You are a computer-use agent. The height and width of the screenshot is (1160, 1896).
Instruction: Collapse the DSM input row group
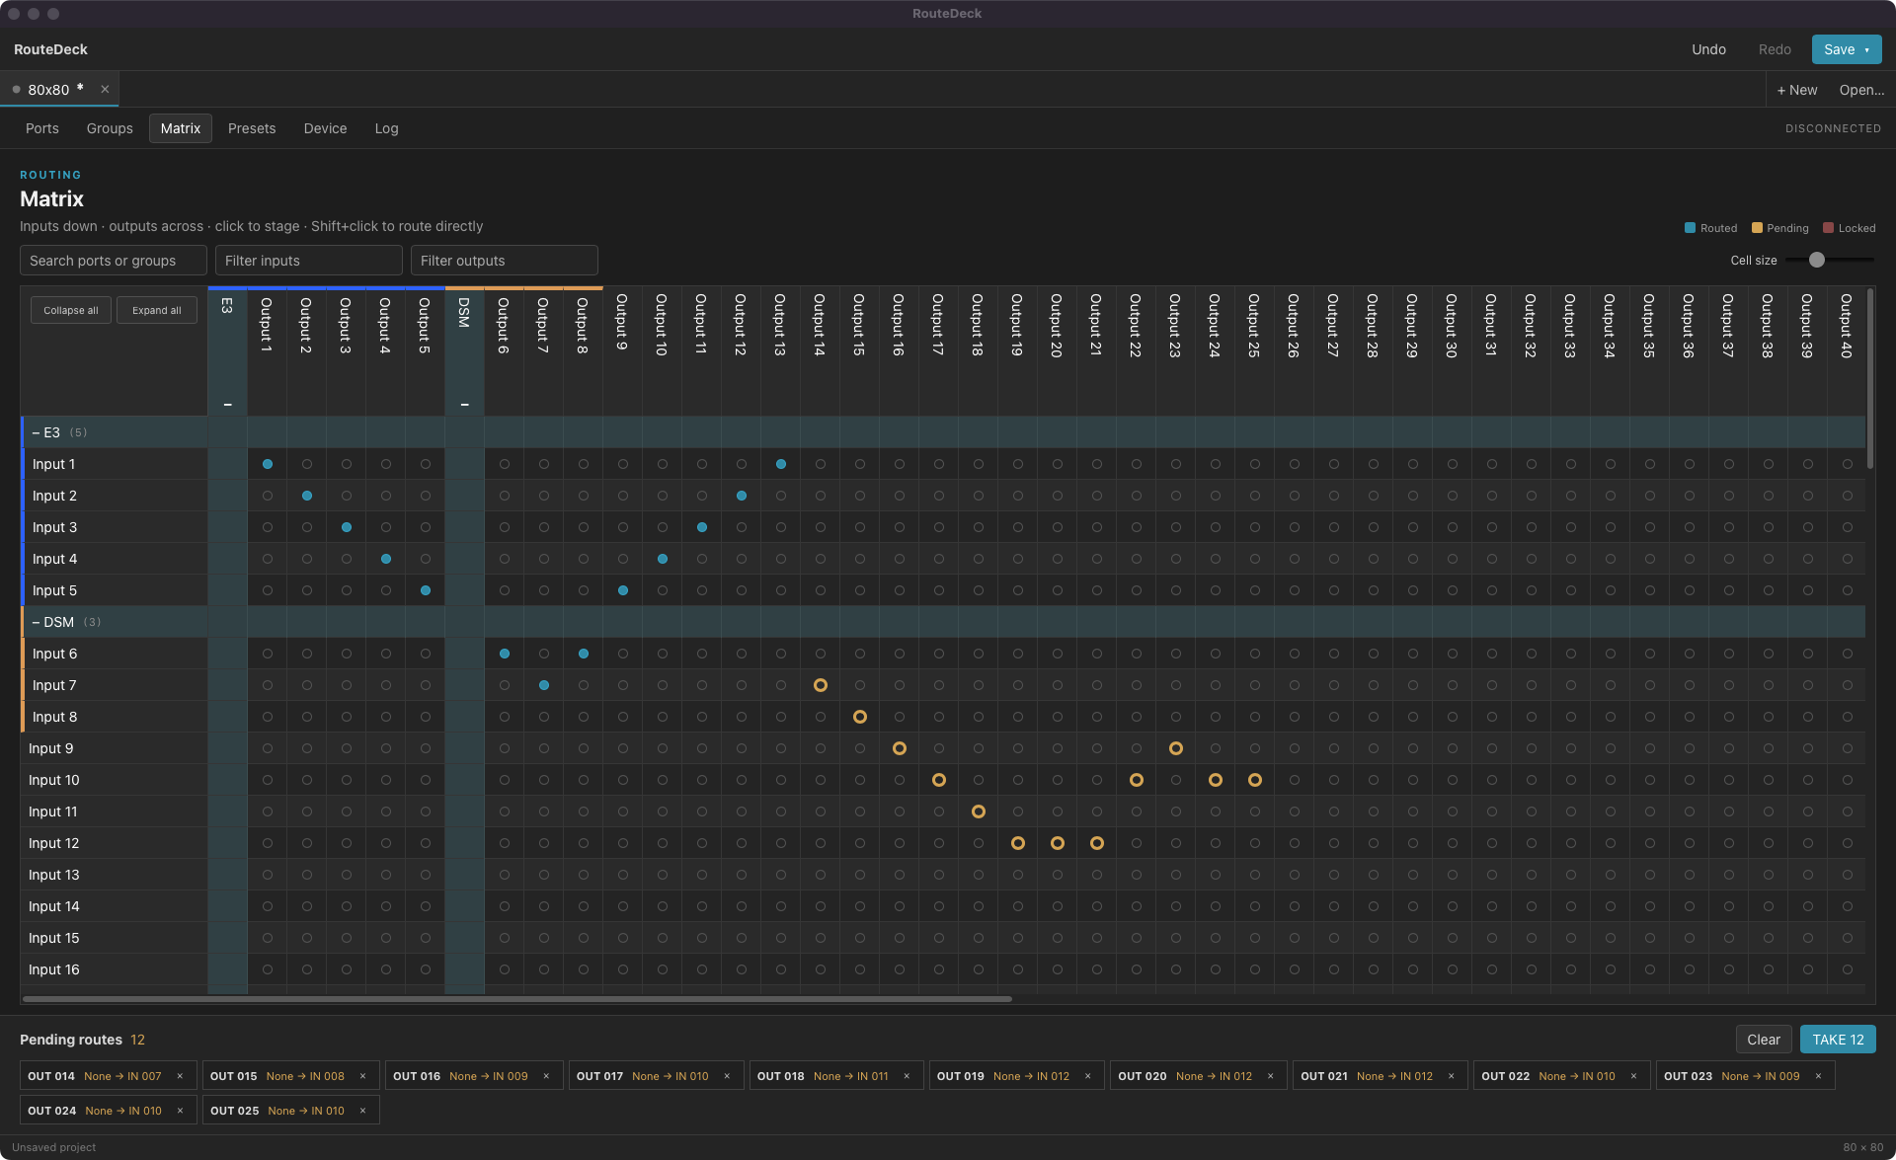tap(37, 622)
